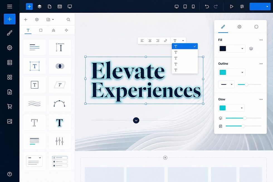Select the square shape tab
This screenshot has height=182, width=273.
point(41,30)
